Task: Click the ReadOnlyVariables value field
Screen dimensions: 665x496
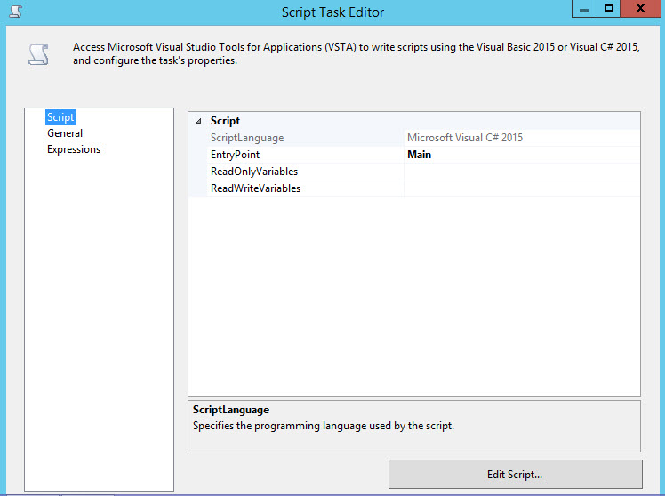Action: tap(522, 172)
